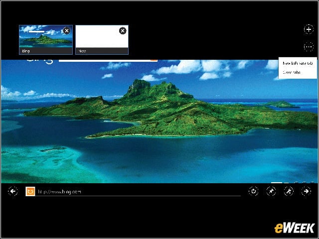This screenshot has width=319, height=239.
Task: Focus the address bar showing bing.com URL
Action: pyautogui.click(x=139, y=192)
